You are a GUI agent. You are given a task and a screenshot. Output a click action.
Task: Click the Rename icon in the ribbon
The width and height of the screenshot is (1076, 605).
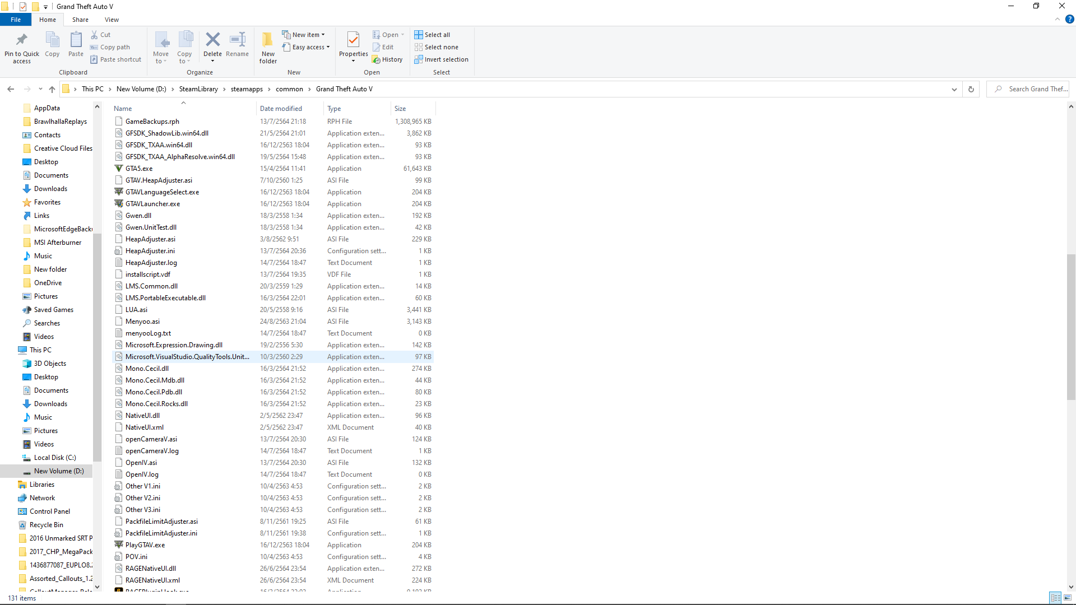(237, 40)
